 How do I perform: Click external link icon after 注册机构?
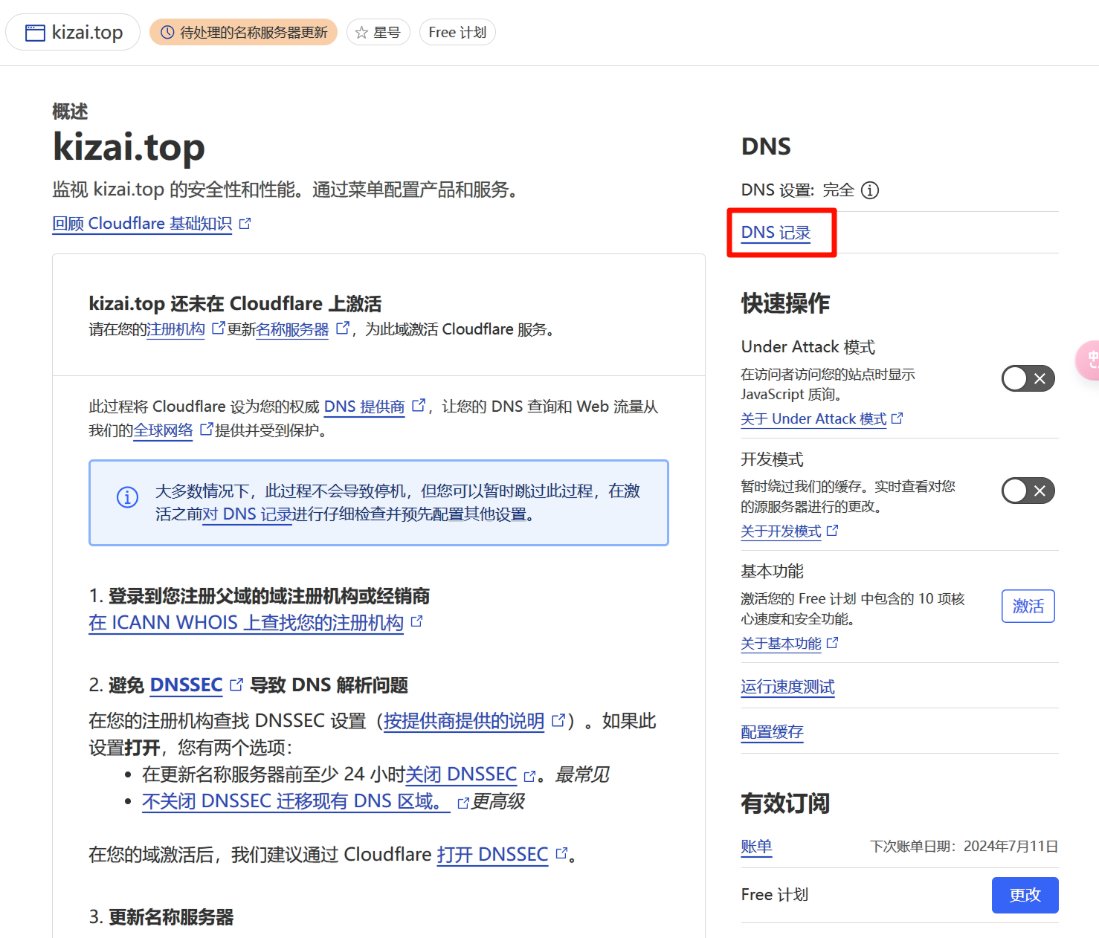(x=218, y=328)
